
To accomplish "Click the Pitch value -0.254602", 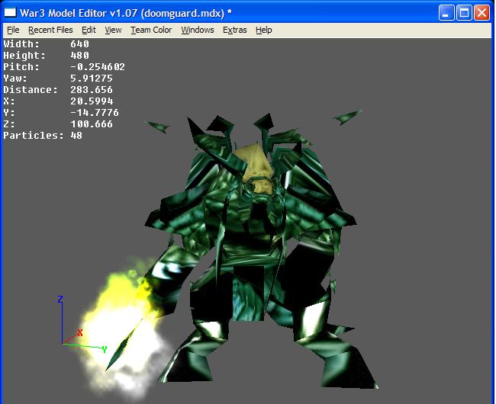I will click(x=98, y=67).
